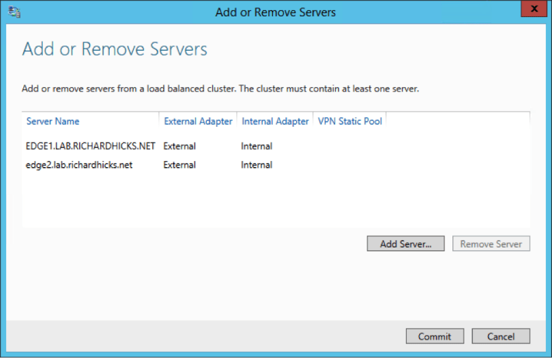This screenshot has width=552, height=358.
Task: Click the Internal Adapter column header
Action: 275,121
